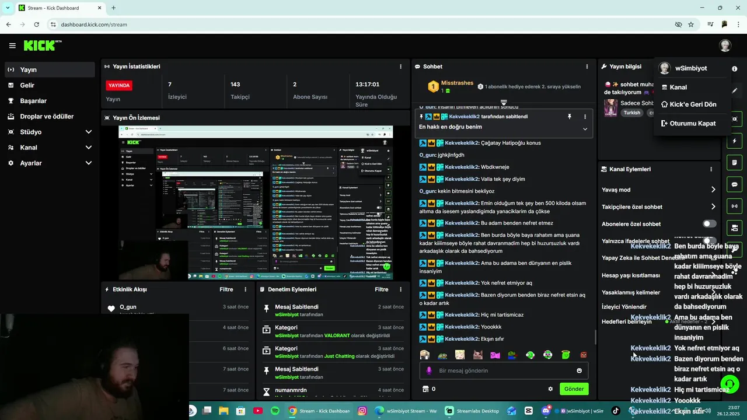Open profile avatar menu in header
This screenshot has width=747, height=420.
[x=725, y=45]
